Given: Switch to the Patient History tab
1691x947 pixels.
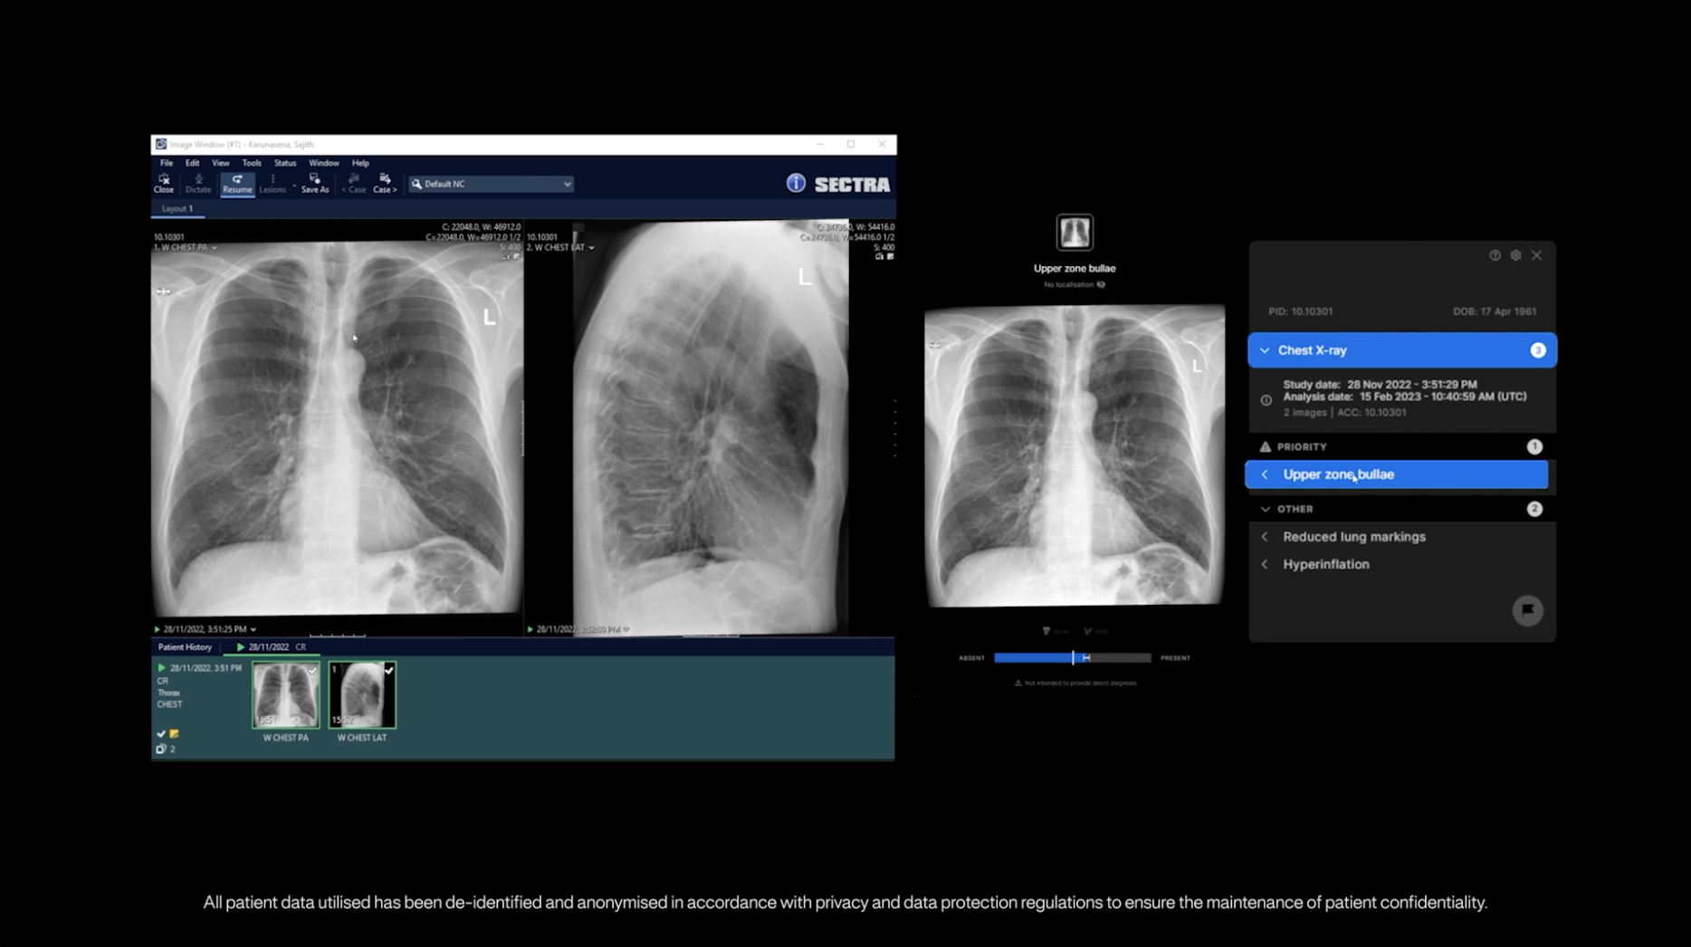Looking at the screenshot, I should pos(185,646).
